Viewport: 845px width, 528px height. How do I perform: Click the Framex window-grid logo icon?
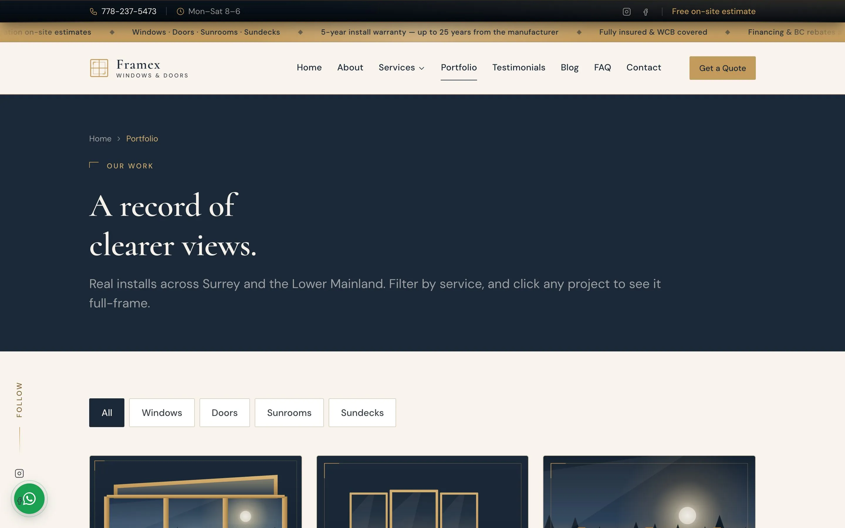click(x=99, y=68)
